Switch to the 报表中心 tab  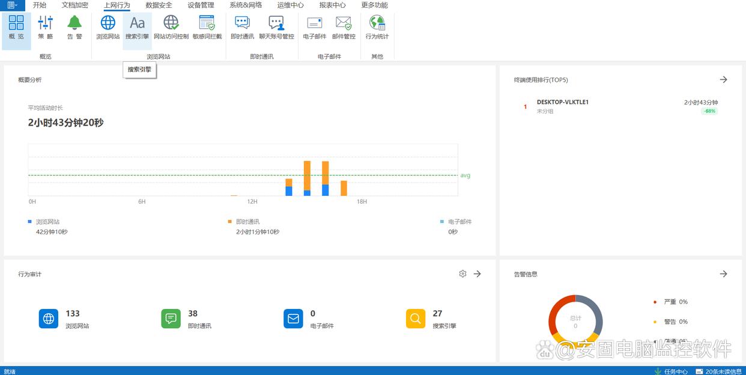[332, 5]
